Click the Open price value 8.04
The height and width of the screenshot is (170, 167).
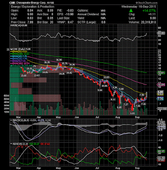30,11
